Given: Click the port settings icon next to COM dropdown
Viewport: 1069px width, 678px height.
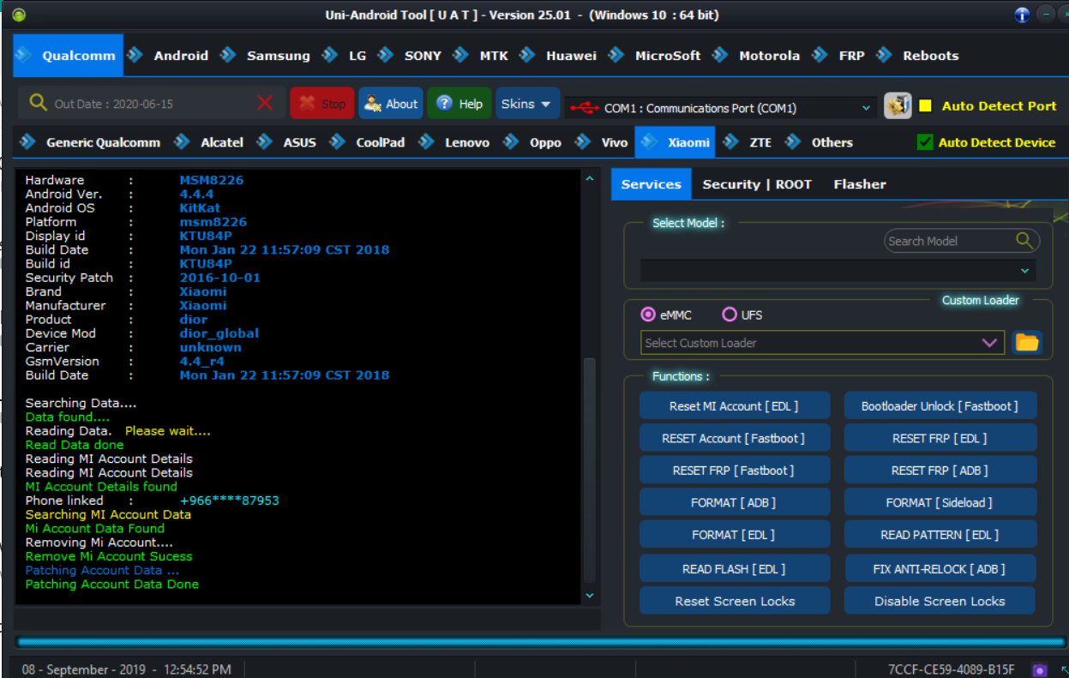Looking at the screenshot, I should tap(898, 105).
